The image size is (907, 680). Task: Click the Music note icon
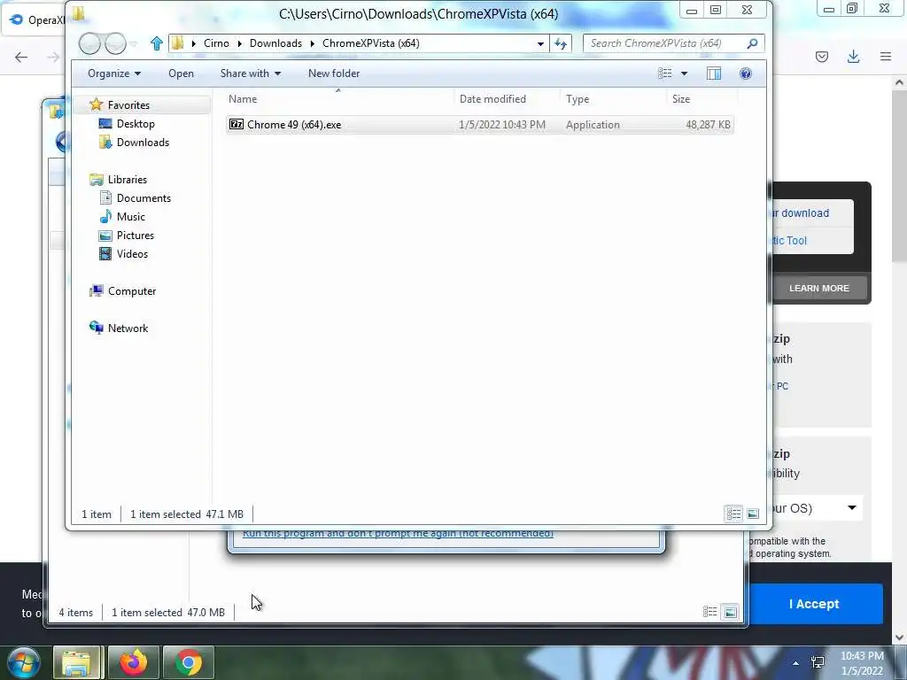pyautogui.click(x=105, y=216)
